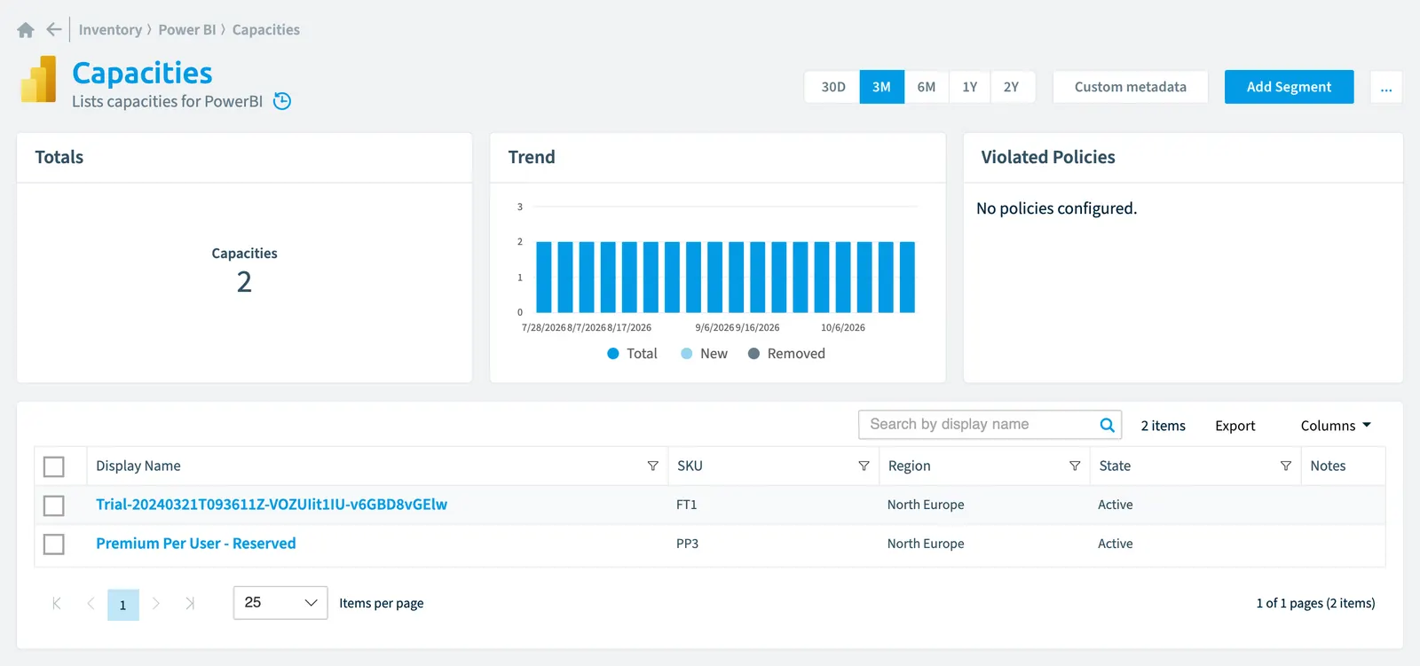
Task: Open the Trial-20240321T093611Z capacity link
Action: tap(272, 505)
